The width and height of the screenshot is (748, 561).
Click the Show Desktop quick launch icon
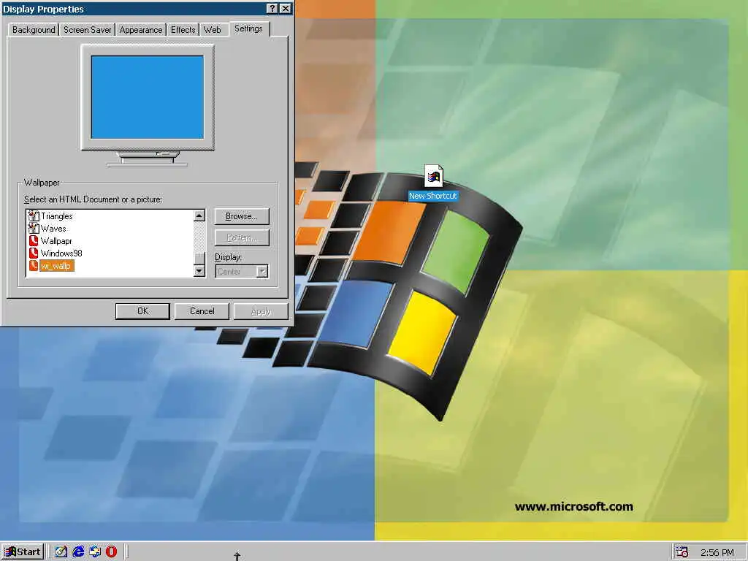(x=61, y=552)
